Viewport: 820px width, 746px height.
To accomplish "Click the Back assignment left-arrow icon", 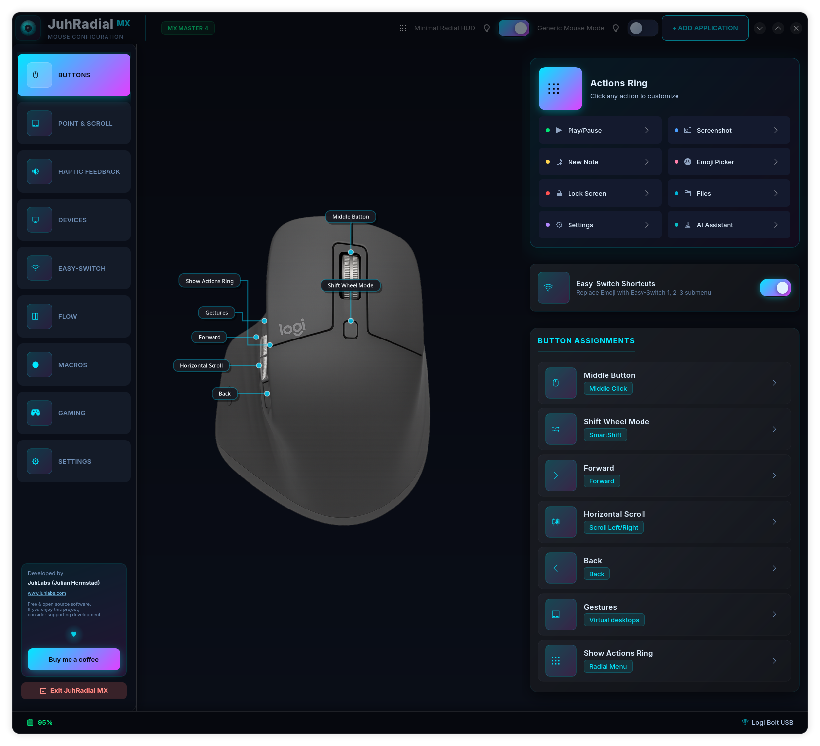I will 561,568.
